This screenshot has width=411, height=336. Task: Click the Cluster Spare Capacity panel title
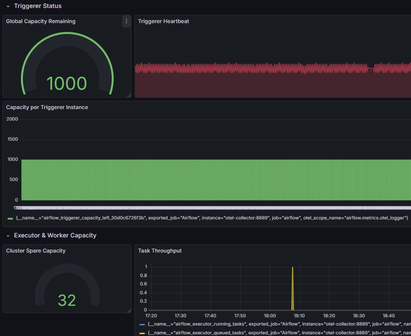coord(36,250)
